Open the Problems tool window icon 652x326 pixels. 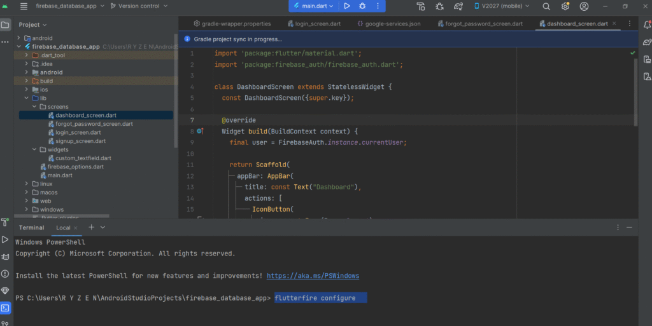coord(5,273)
